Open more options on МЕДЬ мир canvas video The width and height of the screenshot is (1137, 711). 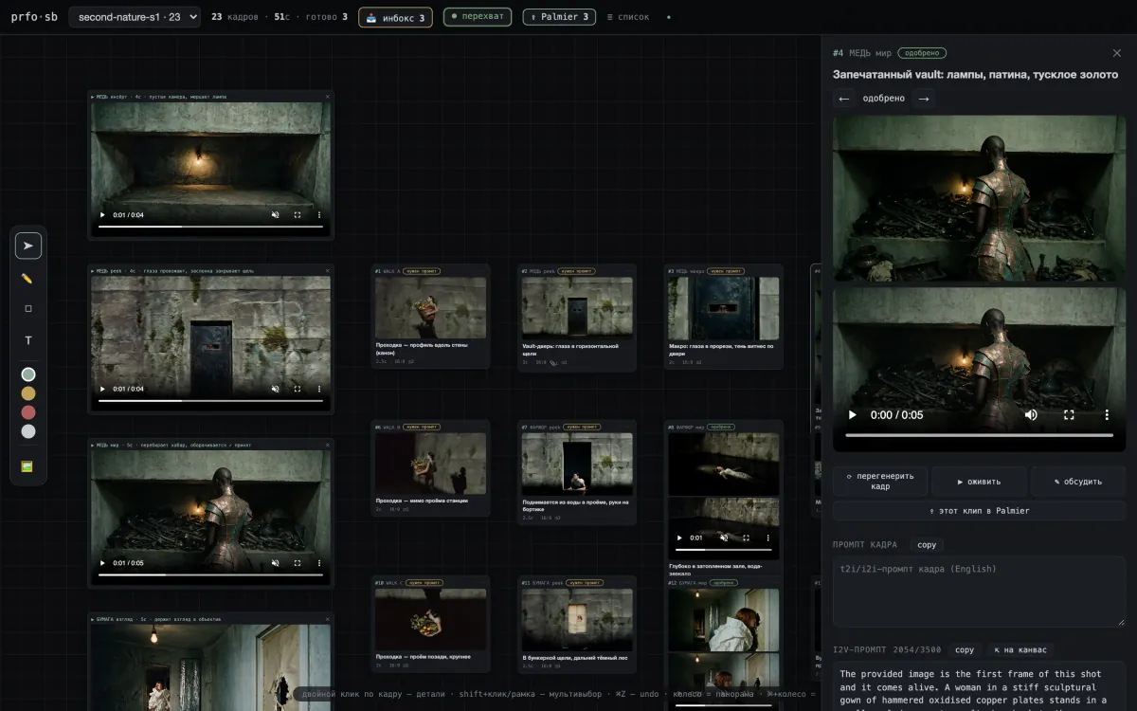tap(319, 563)
